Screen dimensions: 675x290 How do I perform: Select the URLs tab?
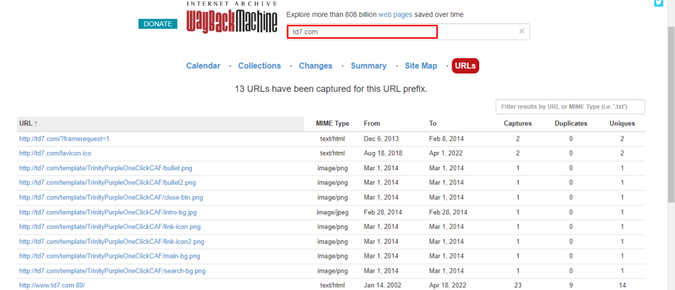[465, 66]
